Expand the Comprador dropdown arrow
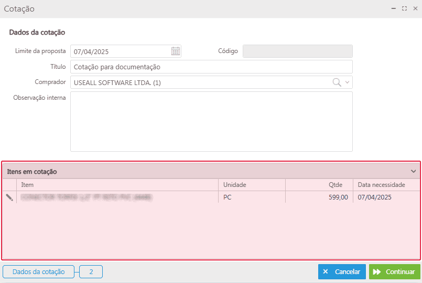The width and height of the screenshot is (422, 283). (x=347, y=82)
